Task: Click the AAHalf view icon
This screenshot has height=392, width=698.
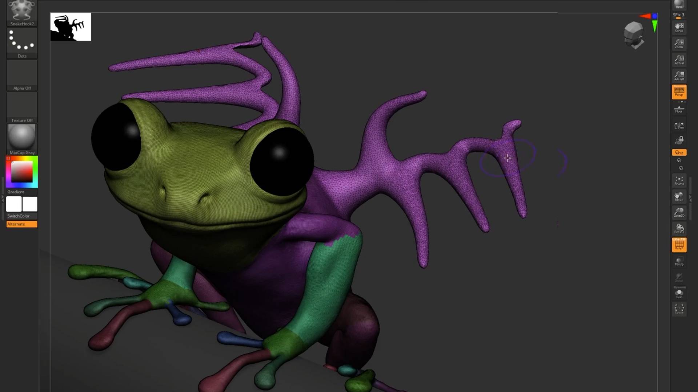Action: pos(679,75)
